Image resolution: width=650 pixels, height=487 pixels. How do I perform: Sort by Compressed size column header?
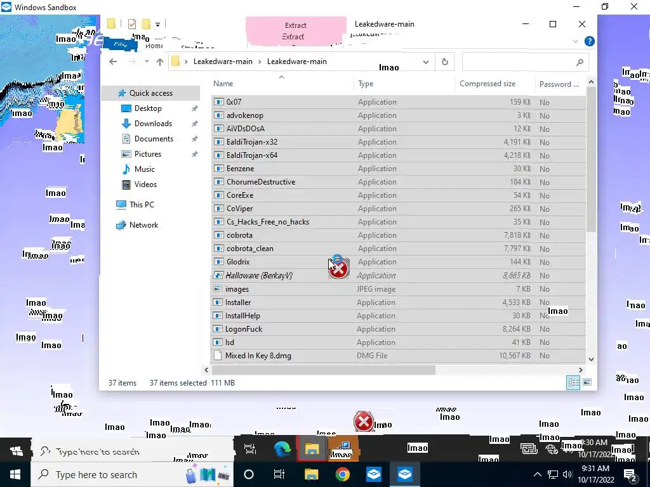click(x=487, y=84)
